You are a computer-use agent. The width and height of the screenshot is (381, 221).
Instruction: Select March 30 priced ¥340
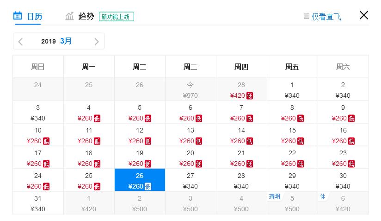coord(343,180)
